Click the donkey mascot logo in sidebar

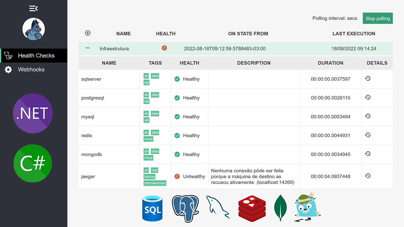coord(34,29)
